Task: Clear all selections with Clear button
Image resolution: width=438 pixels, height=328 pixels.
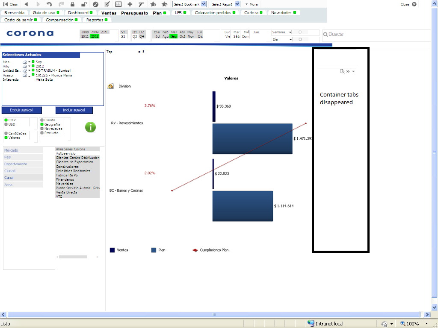Action: 11,4
